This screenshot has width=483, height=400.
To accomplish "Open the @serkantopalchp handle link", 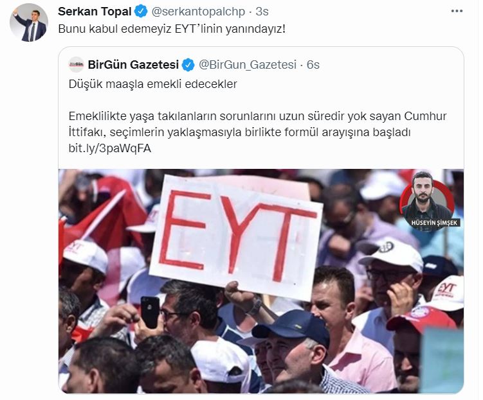I will tap(198, 12).
